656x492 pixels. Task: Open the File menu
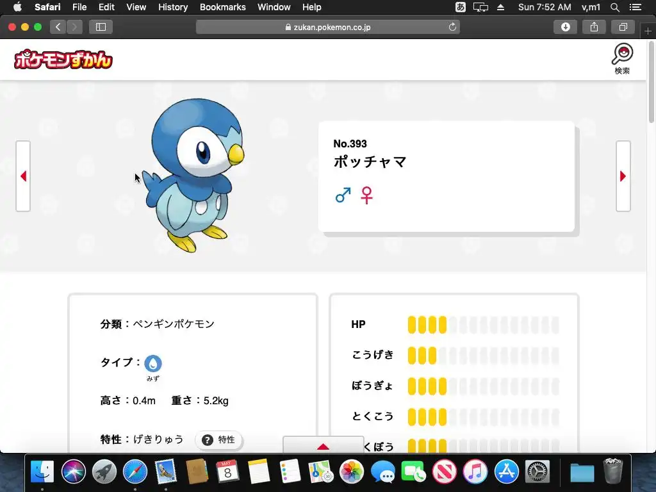(x=79, y=7)
